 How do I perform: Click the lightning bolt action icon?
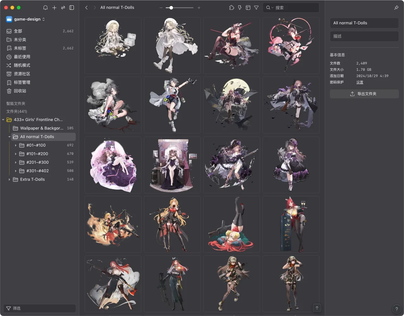tap(240, 8)
